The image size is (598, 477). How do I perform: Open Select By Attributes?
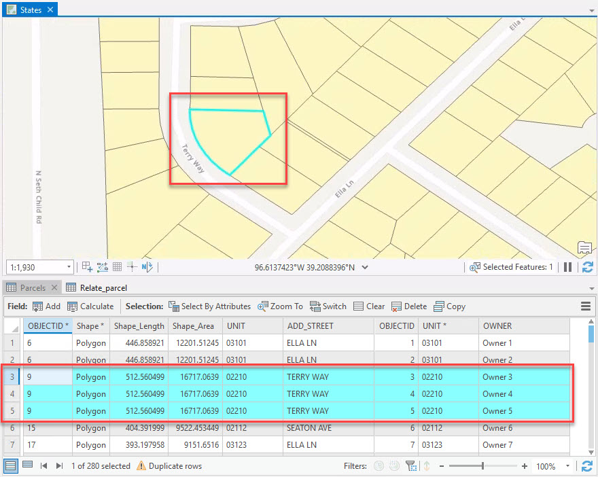point(209,306)
